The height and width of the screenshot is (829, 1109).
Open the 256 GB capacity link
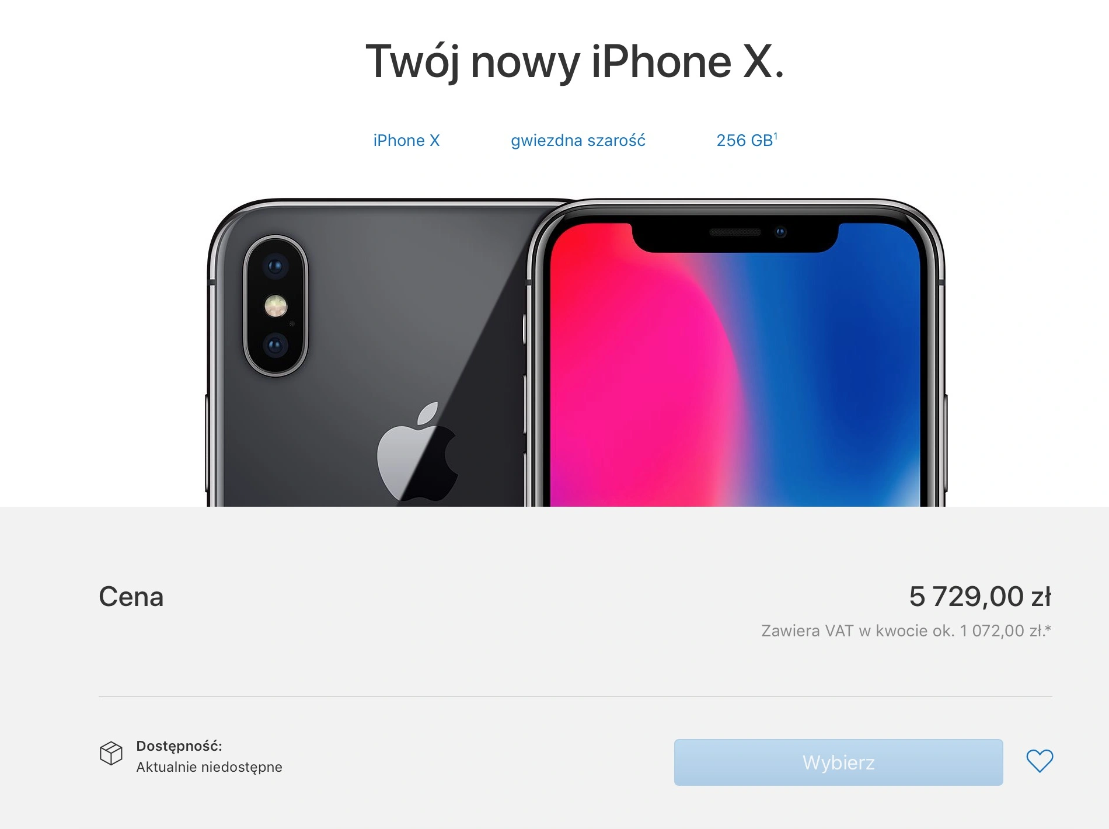coord(745,141)
